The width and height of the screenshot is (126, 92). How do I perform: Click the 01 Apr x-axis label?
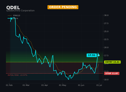click(x=45, y=85)
